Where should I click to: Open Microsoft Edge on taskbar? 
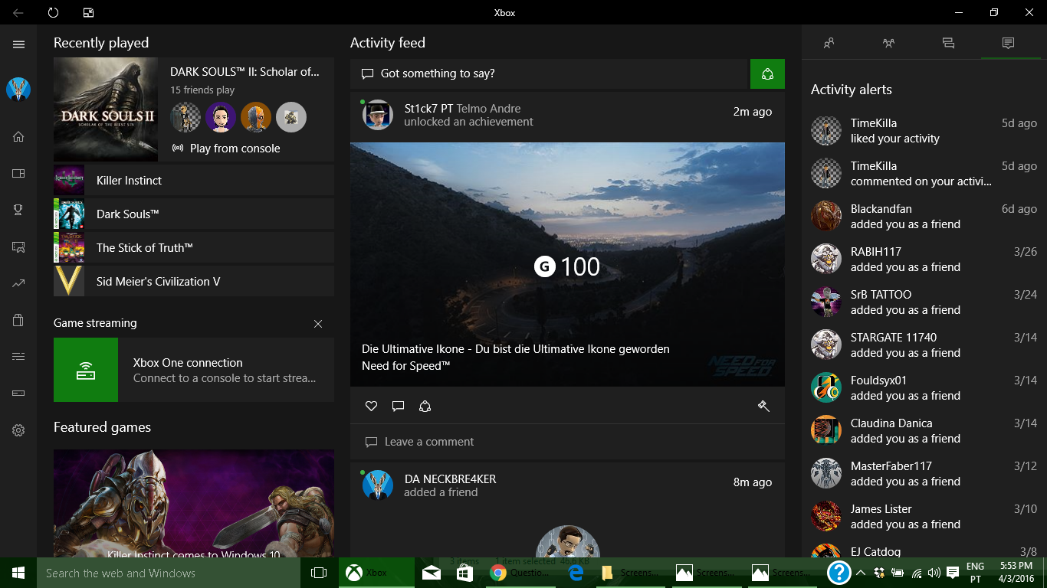[x=576, y=573]
